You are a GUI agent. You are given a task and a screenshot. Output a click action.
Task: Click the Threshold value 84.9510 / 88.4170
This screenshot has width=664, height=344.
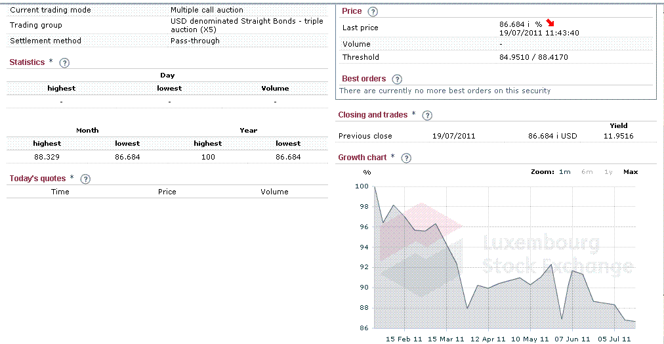(x=533, y=57)
